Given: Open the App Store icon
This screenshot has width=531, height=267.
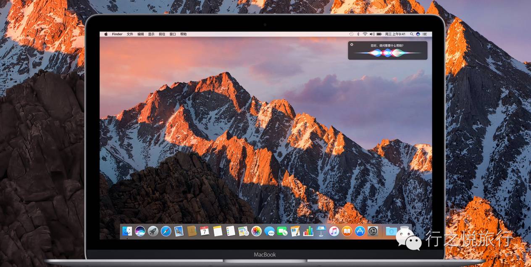Looking at the screenshot, I should (360, 231).
